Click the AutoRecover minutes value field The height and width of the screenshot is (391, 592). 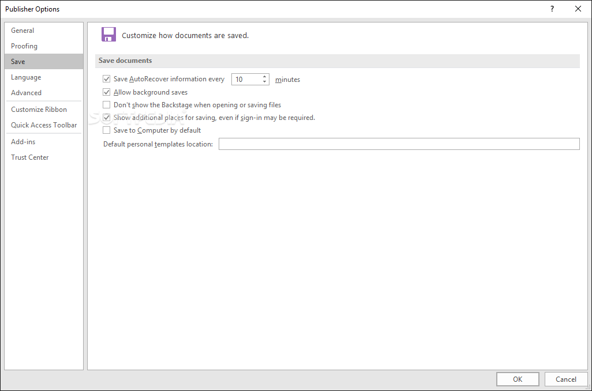click(x=246, y=79)
